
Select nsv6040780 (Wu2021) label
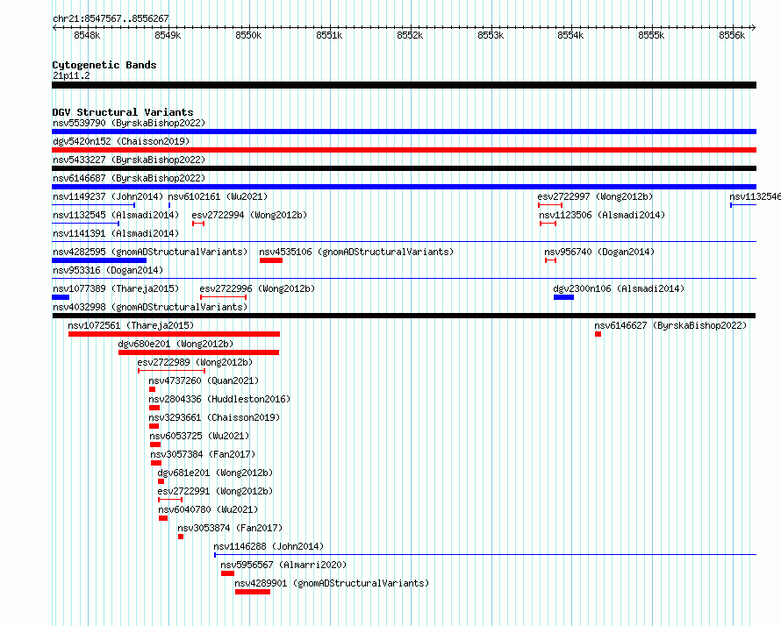click(208, 509)
